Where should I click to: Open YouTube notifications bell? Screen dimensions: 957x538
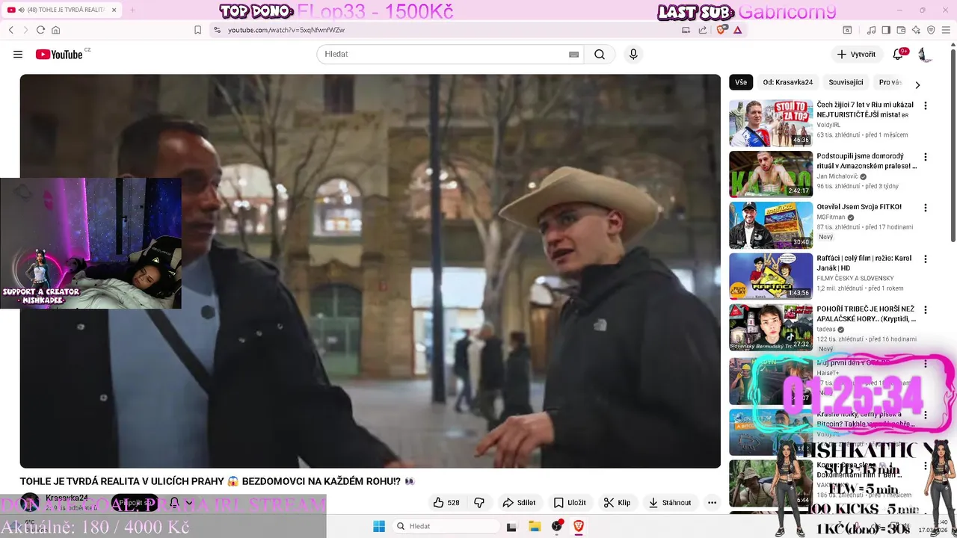[x=899, y=55]
